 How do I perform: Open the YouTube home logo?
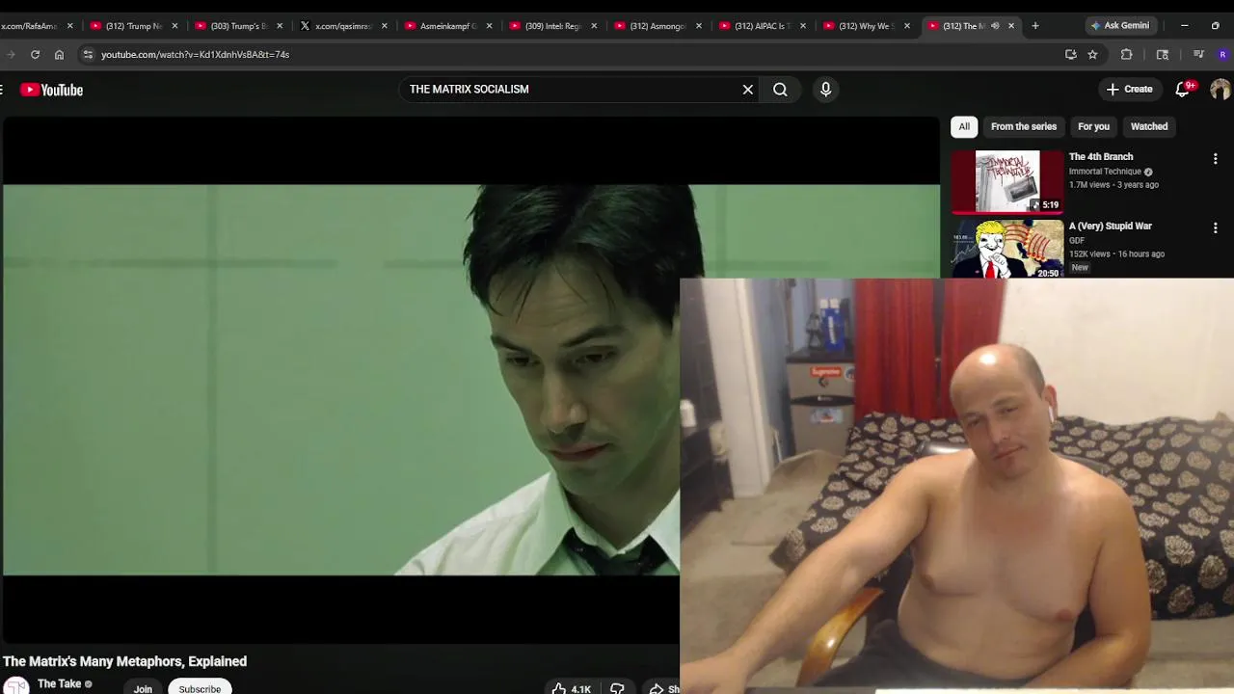pyautogui.click(x=52, y=90)
